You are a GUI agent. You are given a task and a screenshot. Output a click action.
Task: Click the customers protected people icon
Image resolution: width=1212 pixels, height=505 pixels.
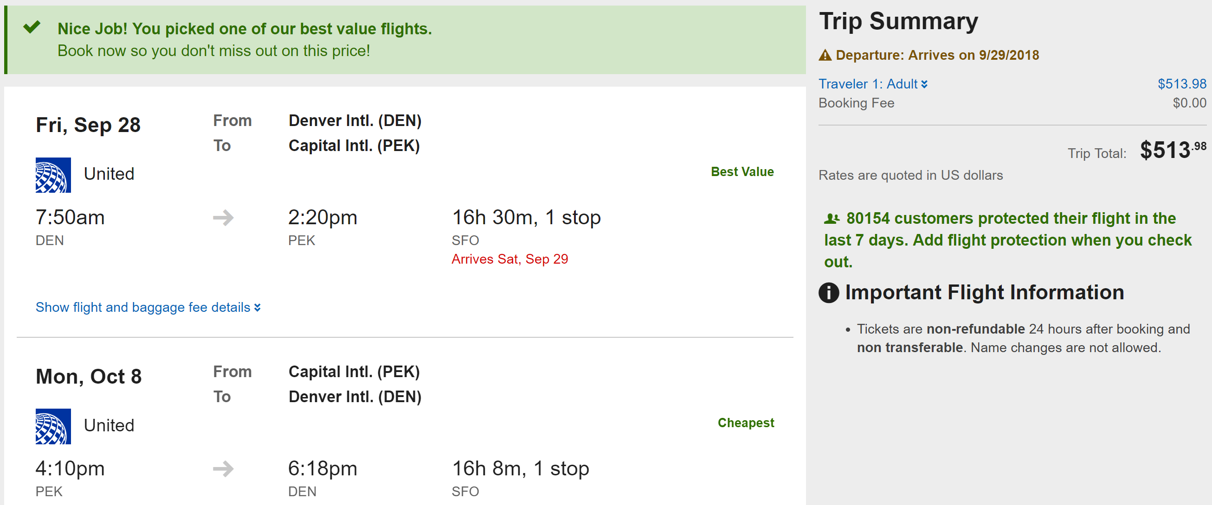click(x=832, y=218)
